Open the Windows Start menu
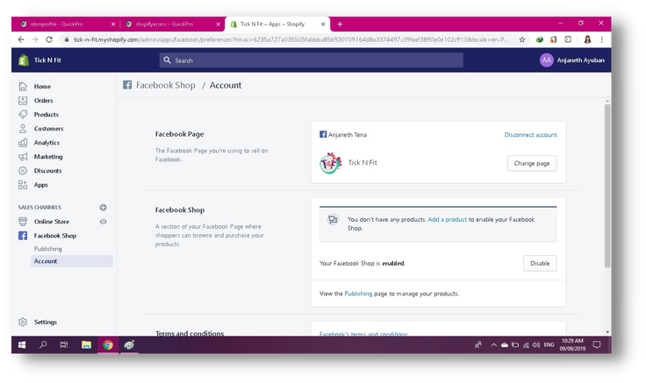The height and width of the screenshot is (383, 646). pyautogui.click(x=22, y=344)
